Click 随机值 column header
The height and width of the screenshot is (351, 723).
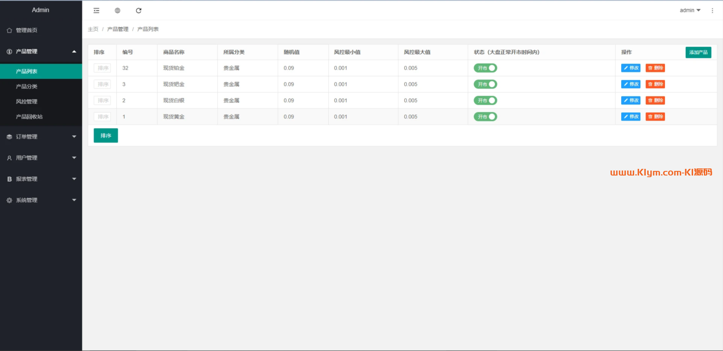(x=292, y=52)
